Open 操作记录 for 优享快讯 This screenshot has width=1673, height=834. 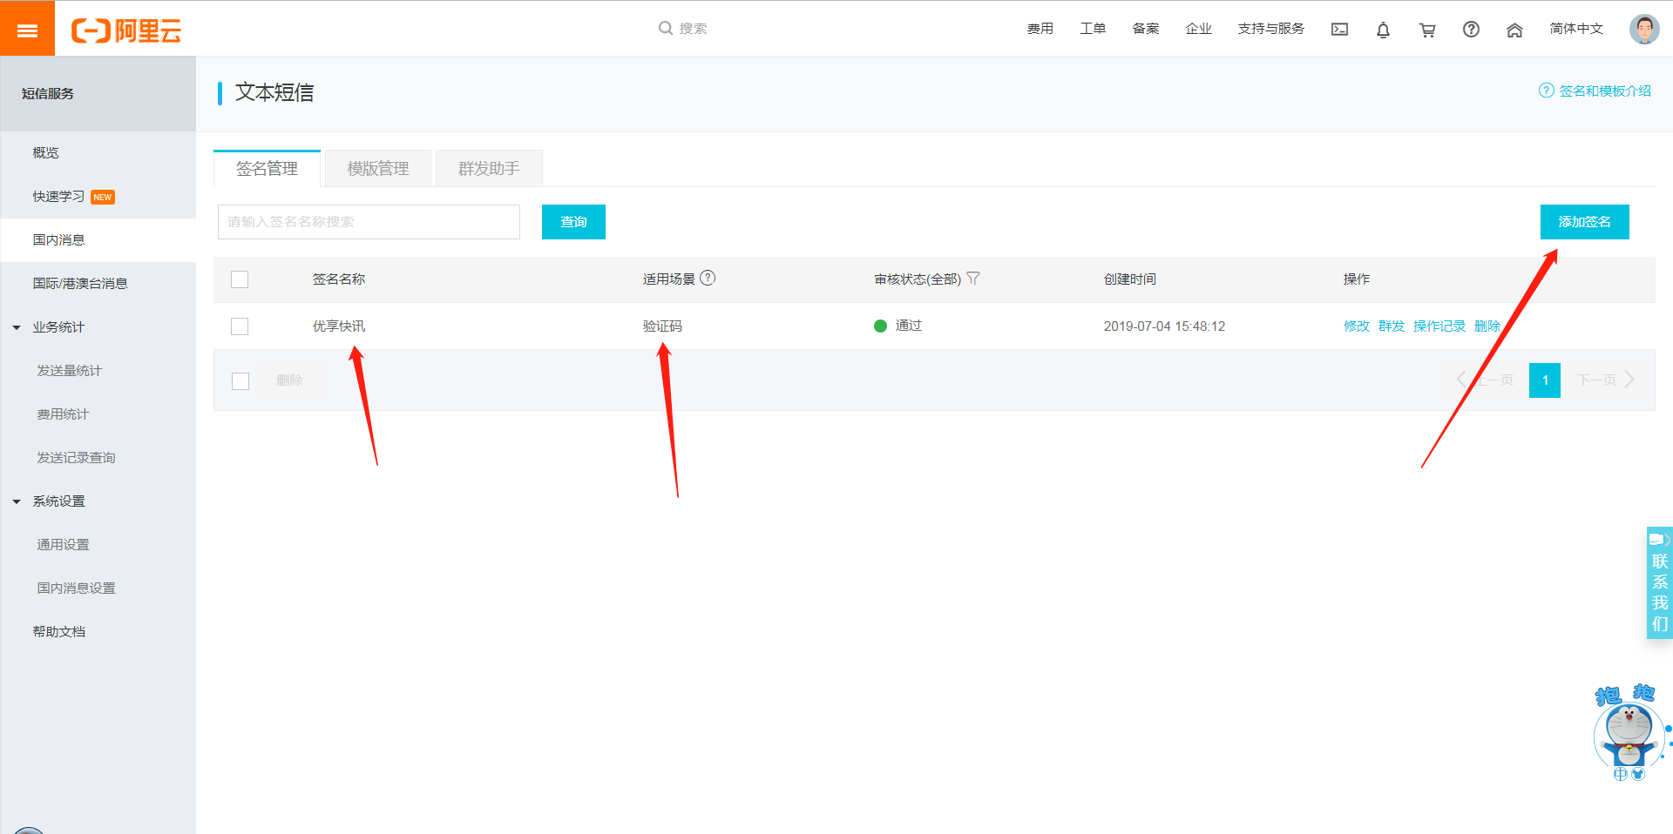click(x=1439, y=326)
